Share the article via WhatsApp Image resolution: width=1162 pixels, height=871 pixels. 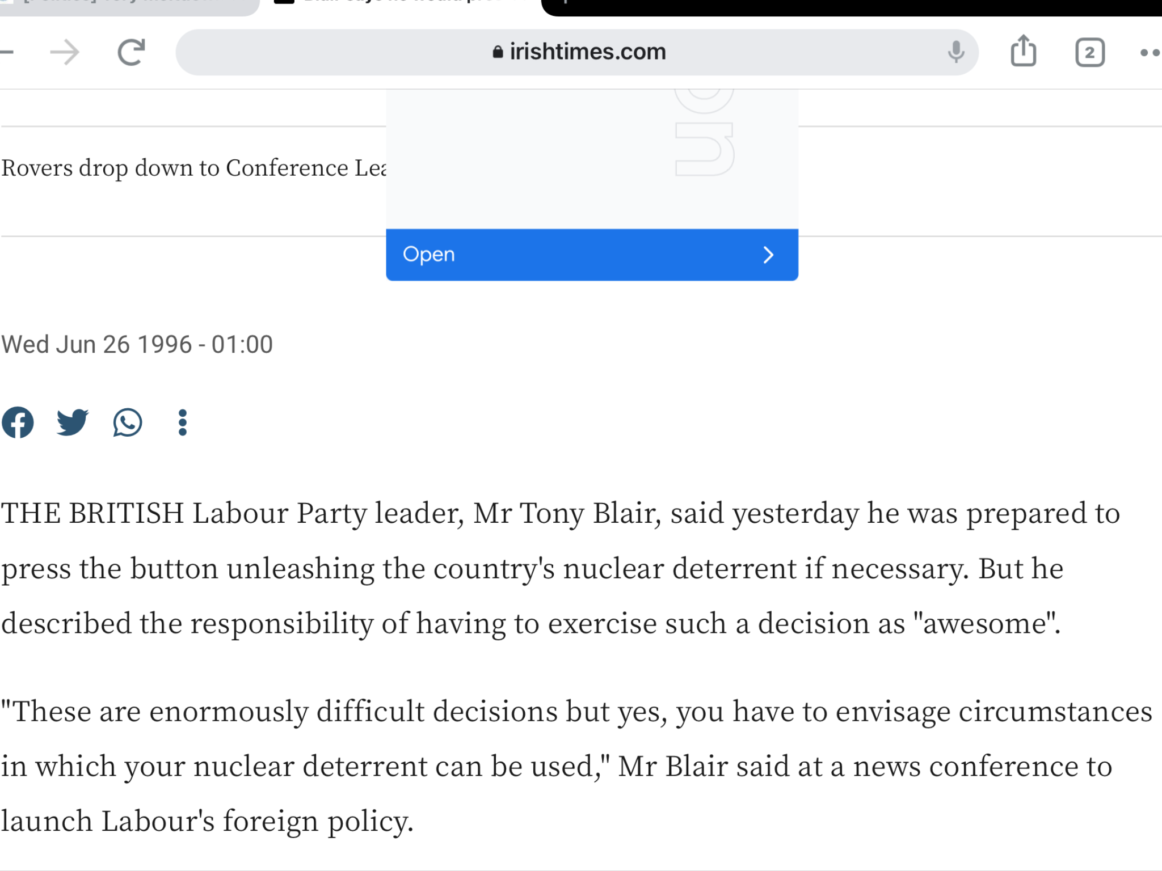pyautogui.click(x=127, y=422)
